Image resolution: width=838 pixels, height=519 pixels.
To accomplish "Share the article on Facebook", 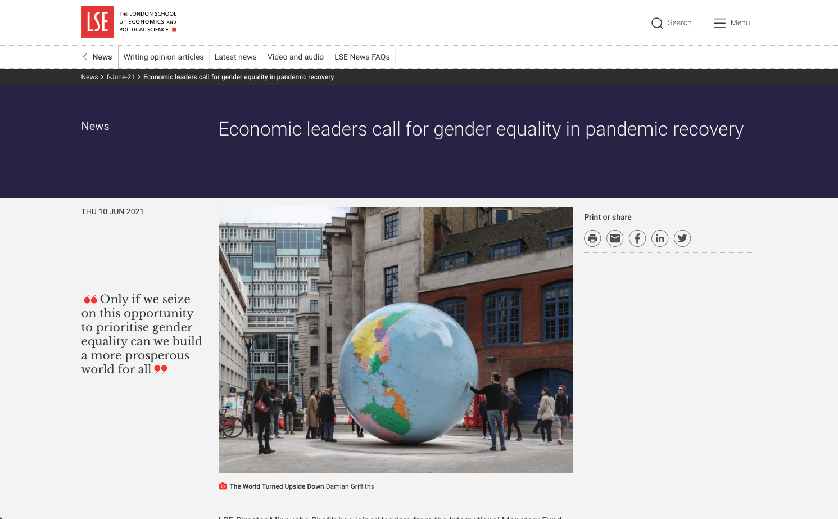I will click(x=637, y=238).
